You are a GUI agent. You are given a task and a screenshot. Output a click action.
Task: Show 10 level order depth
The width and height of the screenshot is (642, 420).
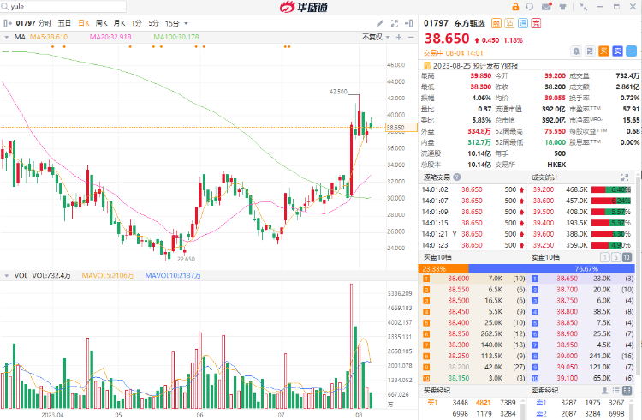tap(627, 257)
